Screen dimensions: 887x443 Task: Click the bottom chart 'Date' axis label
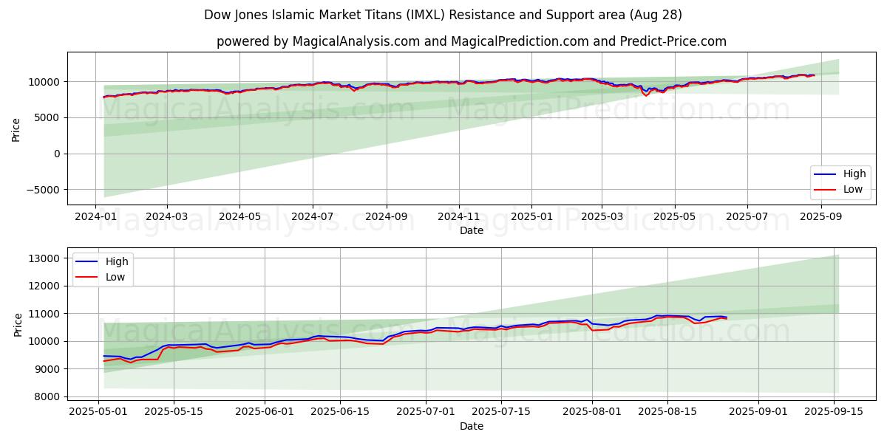pyautogui.click(x=472, y=426)
